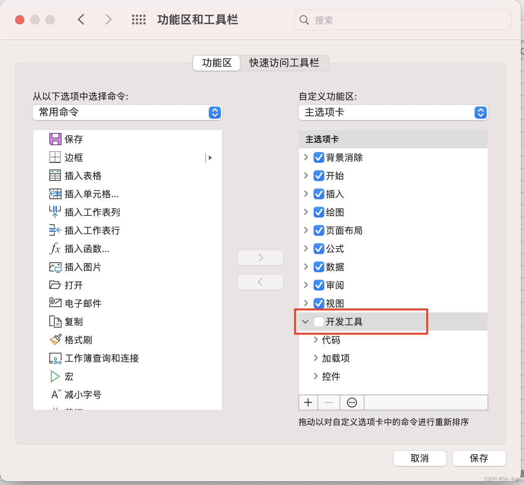Select the 插入函数... command text
The image size is (524, 485).
pos(87,249)
